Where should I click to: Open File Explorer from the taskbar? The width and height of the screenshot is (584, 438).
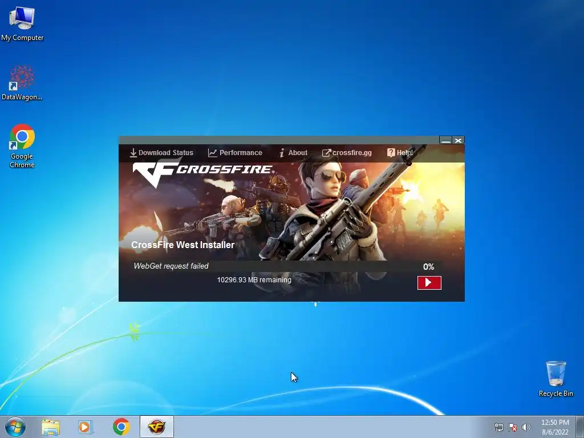tap(51, 427)
